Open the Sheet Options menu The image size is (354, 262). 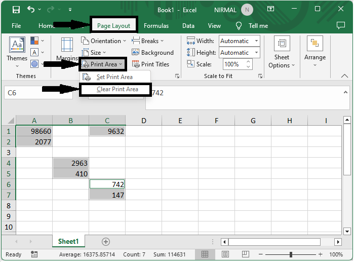coord(282,52)
